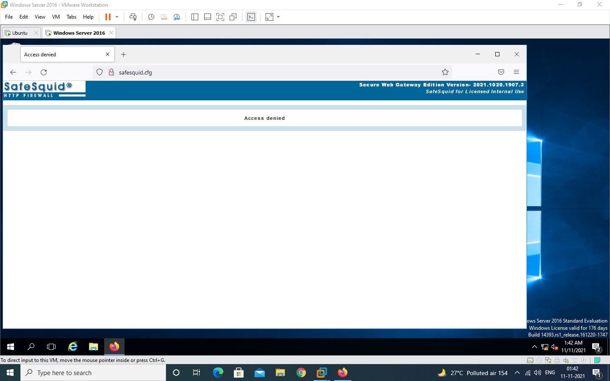
Task: Open Microsoft Edge from host taskbar
Action: (x=218, y=373)
